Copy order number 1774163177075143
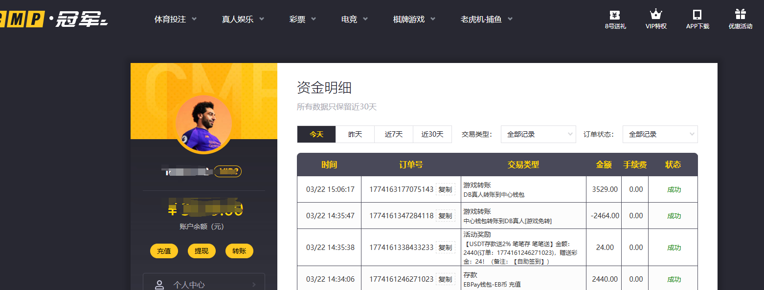Image resolution: width=764 pixels, height=290 pixels. point(445,189)
